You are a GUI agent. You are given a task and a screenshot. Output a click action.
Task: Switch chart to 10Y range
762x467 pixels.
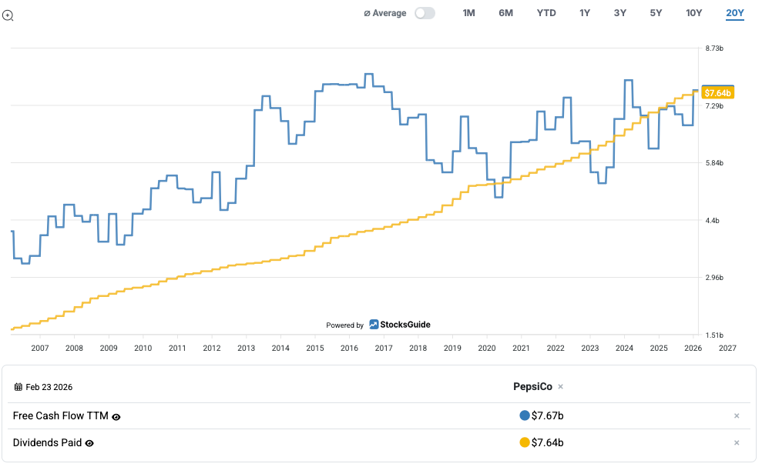click(x=694, y=13)
